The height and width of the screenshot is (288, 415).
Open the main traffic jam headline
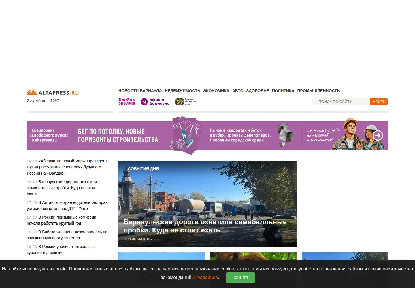[205, 226]
